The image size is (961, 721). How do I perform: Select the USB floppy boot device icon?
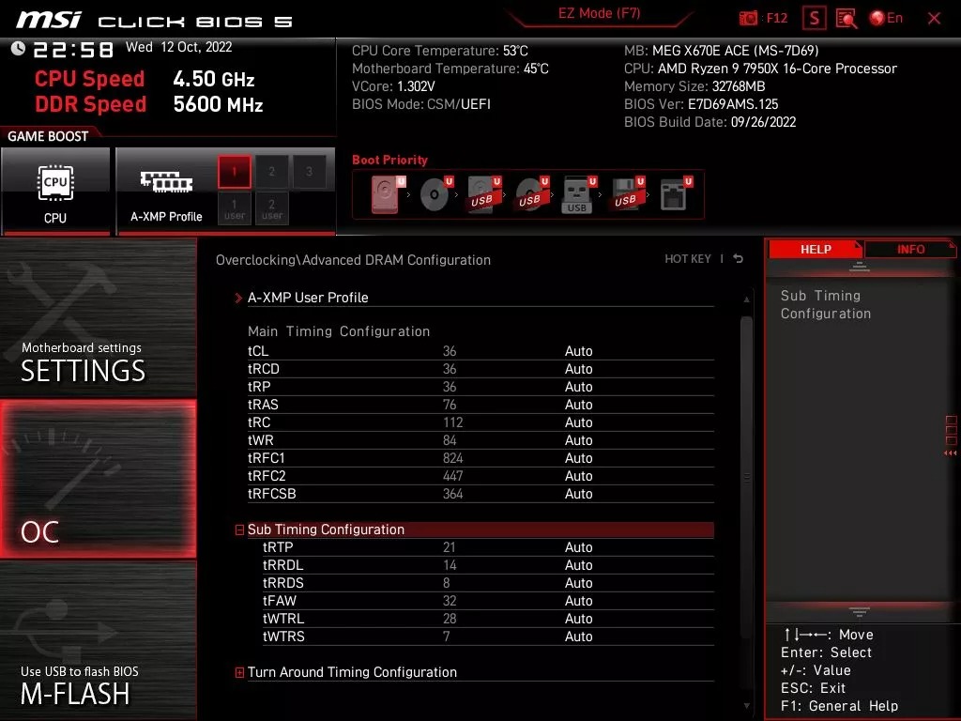627,194
